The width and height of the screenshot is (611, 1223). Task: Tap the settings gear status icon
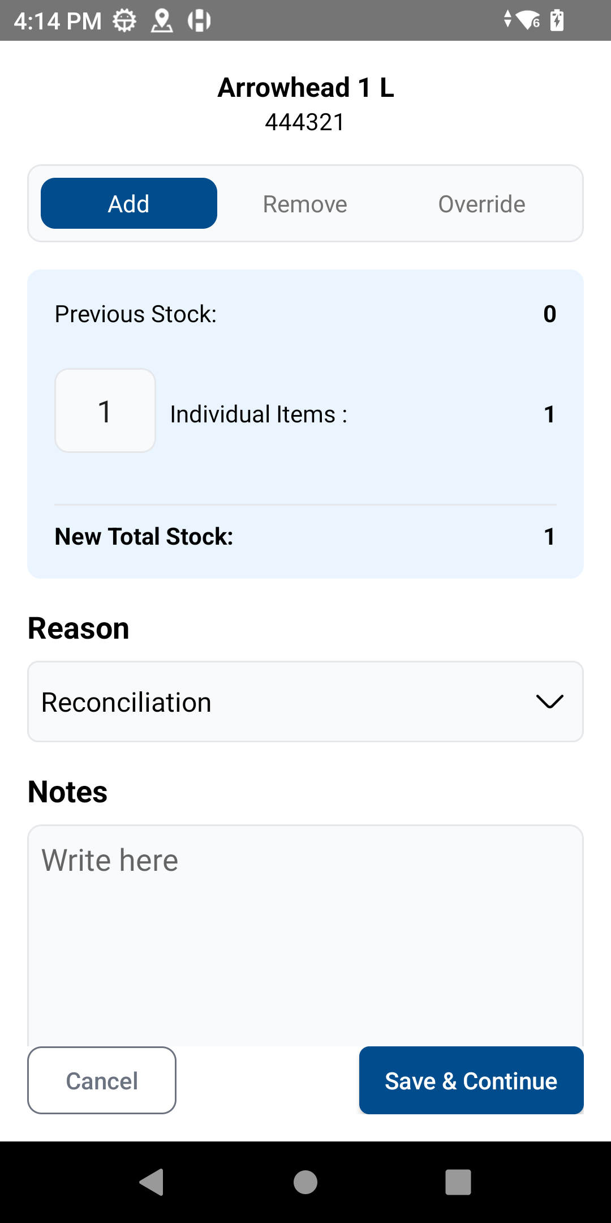(x=124, y=21)
